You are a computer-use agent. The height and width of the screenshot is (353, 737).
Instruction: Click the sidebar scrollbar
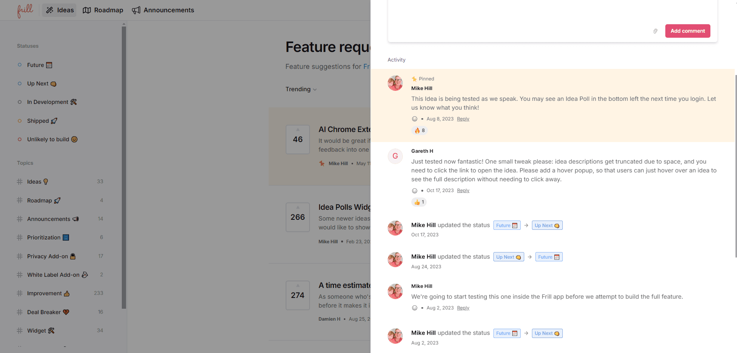[124, 167]
